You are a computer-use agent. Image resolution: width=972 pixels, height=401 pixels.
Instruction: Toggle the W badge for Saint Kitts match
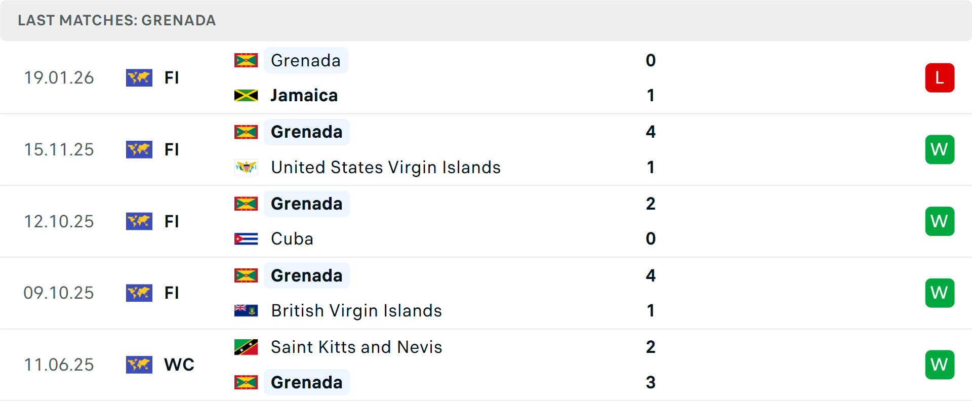tap(940, 365)
